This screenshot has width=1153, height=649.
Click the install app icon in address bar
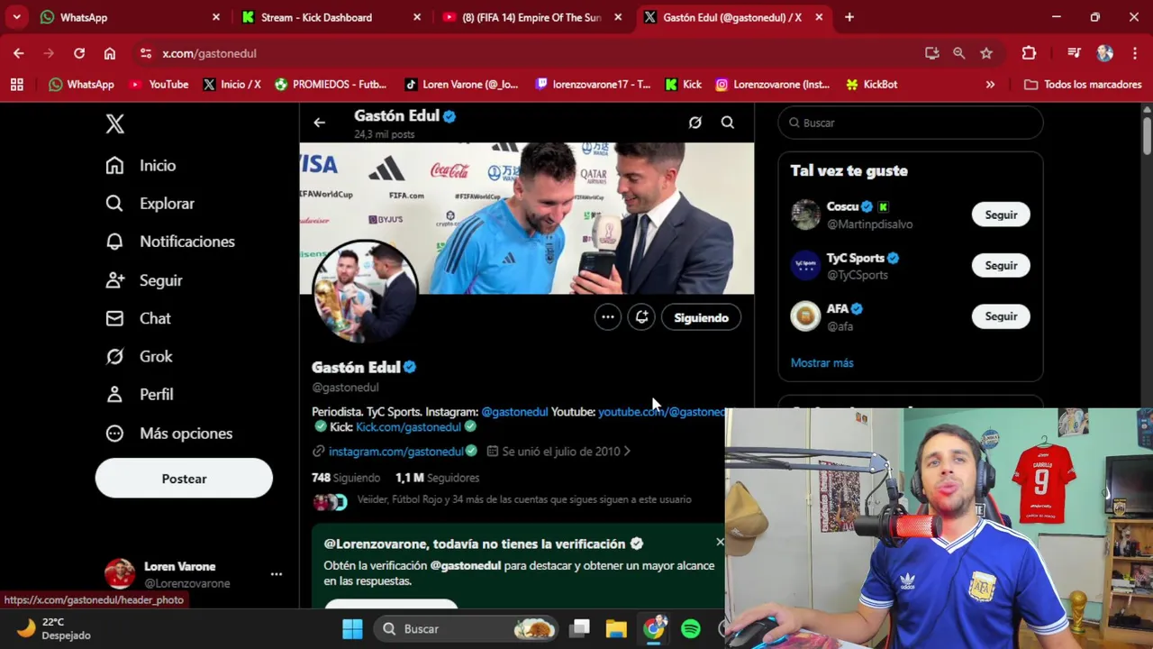tap(932, 53)
